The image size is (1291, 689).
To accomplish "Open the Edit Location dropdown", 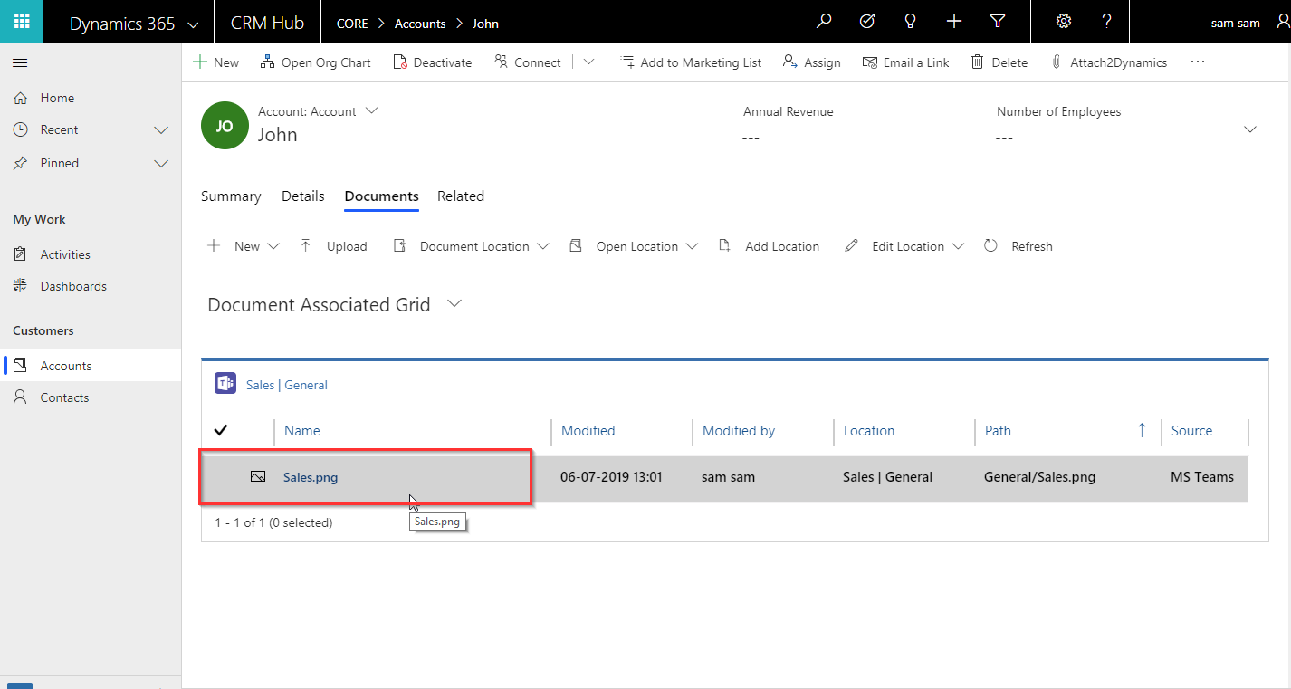I will (904, 246).
